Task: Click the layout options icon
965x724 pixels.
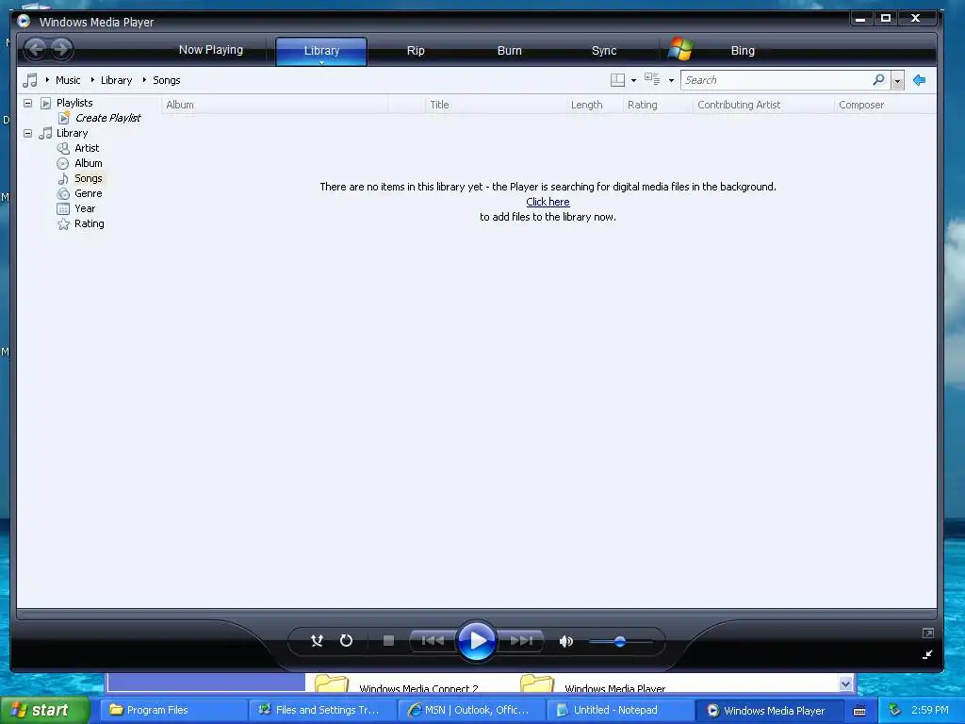Action: (x=617, y=80)
